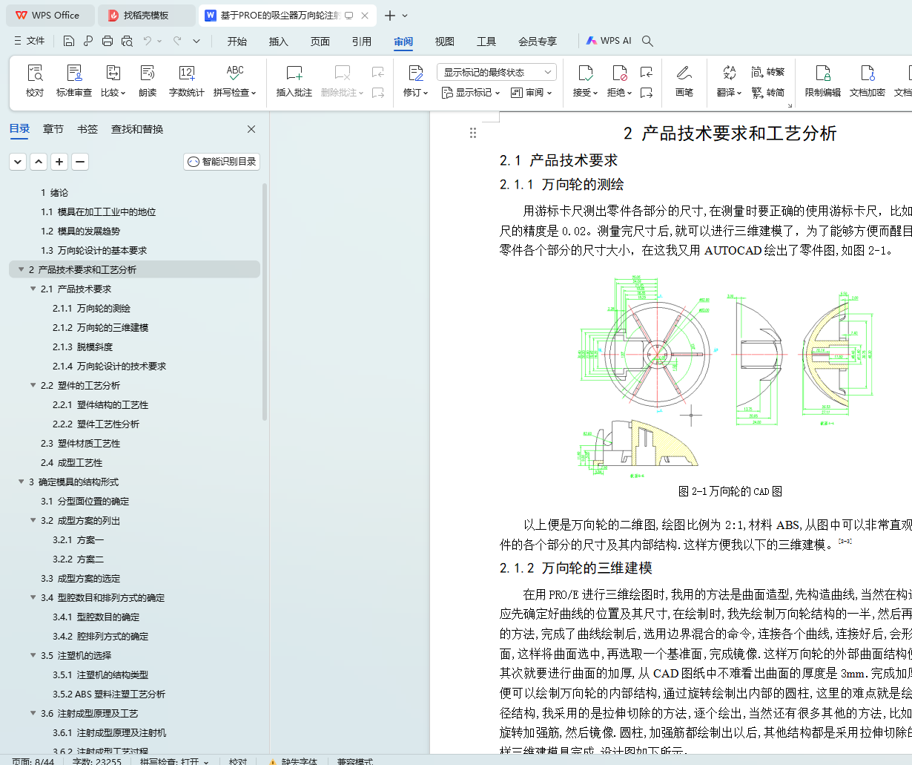
Task: Jump to 3.3 成型方案的选定 heading
Action: (80, 578)
